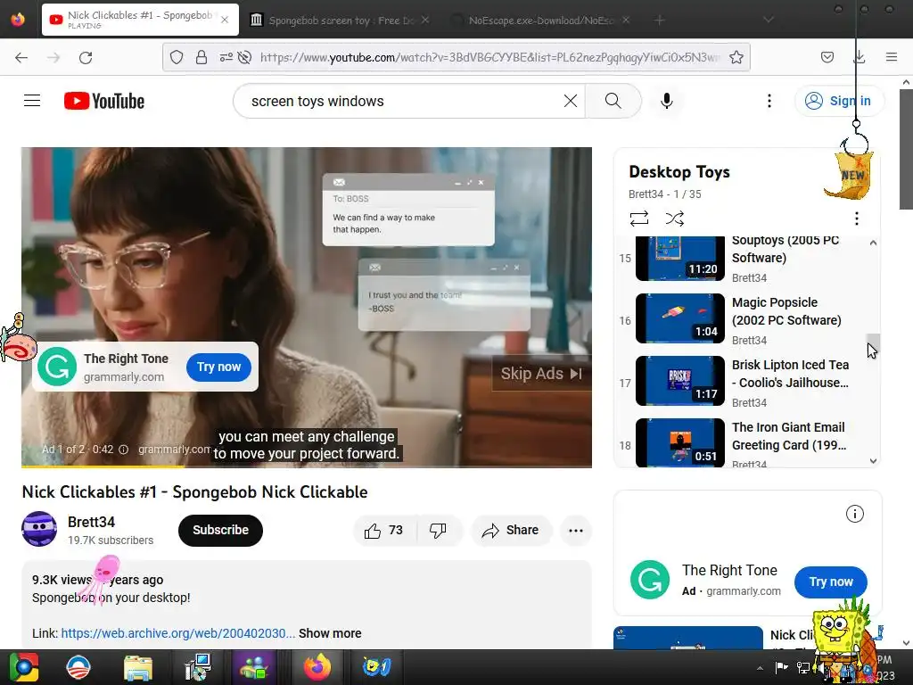Start voice search with microphone
Image resolution: width=913 pixels, height=685 pixels.
tap(667, 101)
